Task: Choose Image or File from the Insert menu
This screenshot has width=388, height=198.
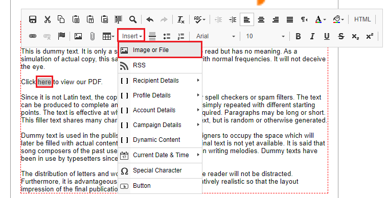Action: (x=160, y=50)
